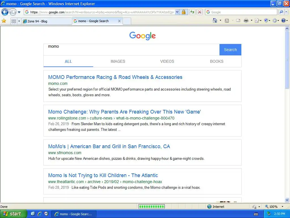Open the Page menu icon
This screenshot has width=290, height=218.
click(258, 20)
